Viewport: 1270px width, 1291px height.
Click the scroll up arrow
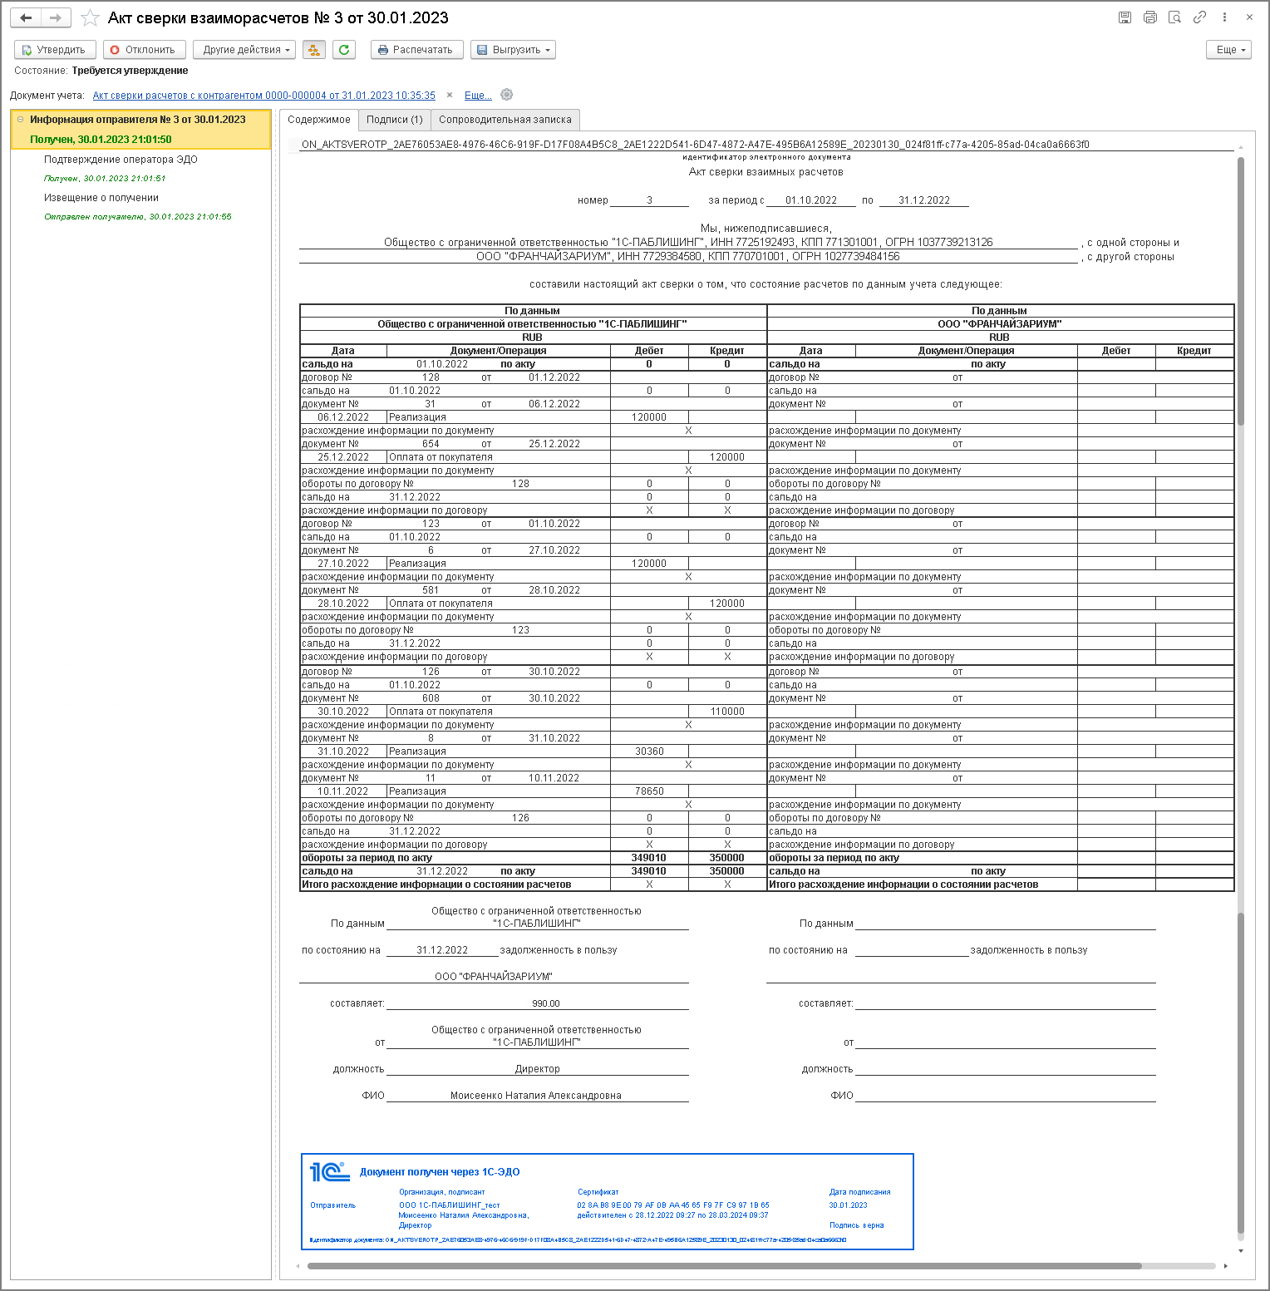[1241, 147]
